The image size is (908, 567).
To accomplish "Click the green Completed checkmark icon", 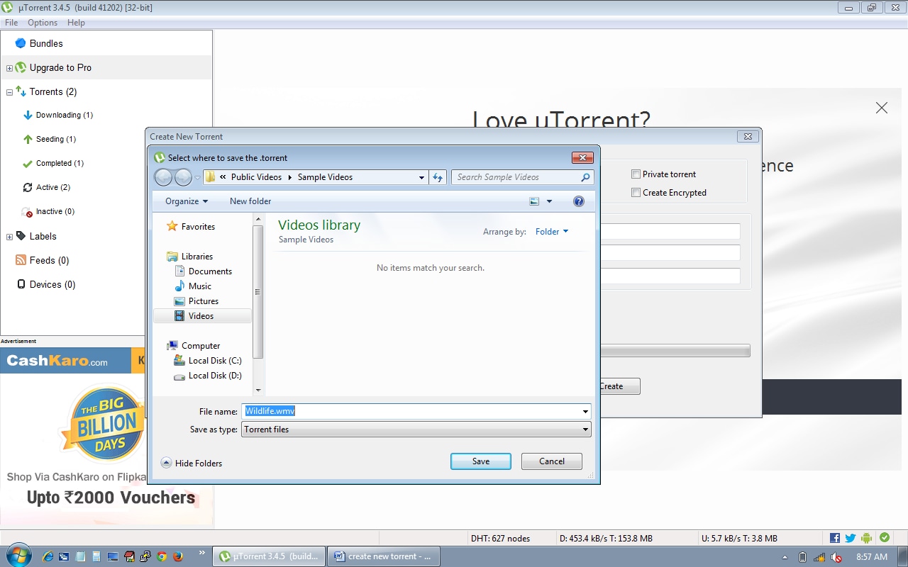I will tap(28, 163).
